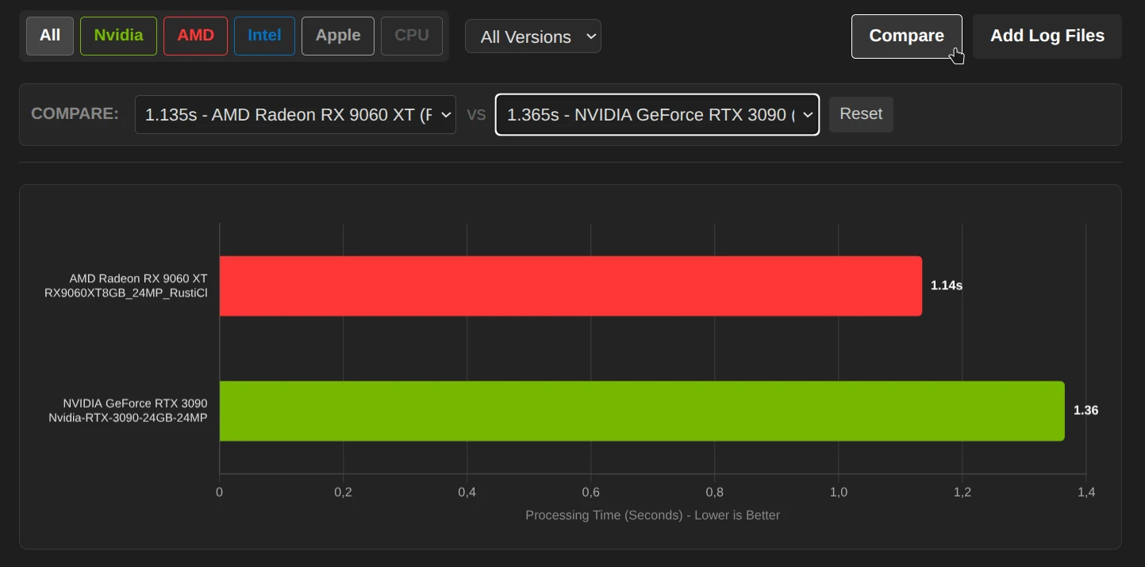Select the All GPU filter
1145x567 pixels.
coord(50,36)
